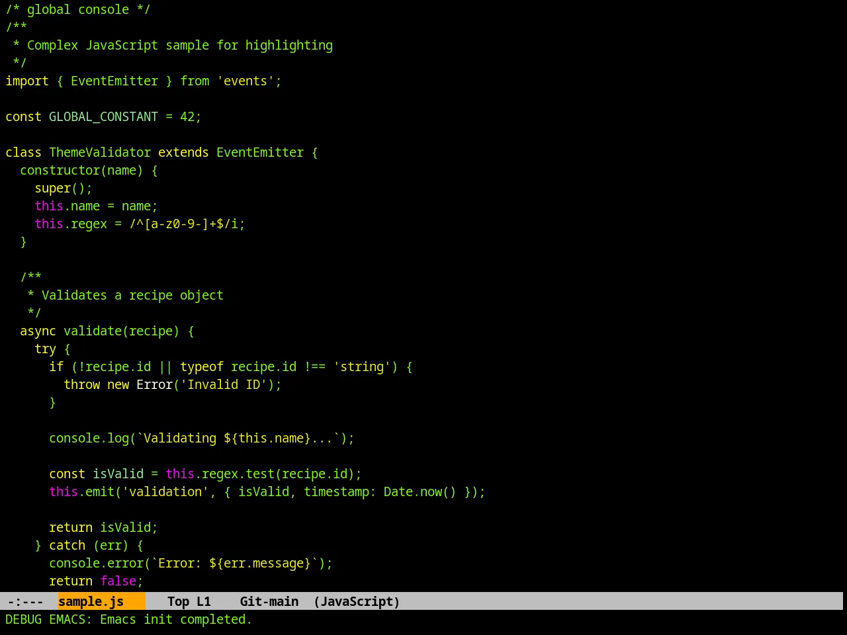This screenshot has width=847, height=635.
Task: Click the 'catch' keyword
Action: (67, 545)
